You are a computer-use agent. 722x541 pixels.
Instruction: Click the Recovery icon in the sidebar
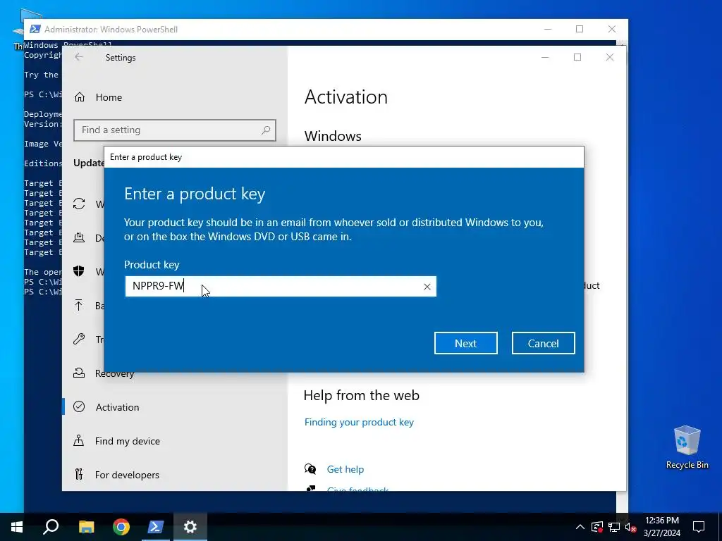tap(79, 373)
